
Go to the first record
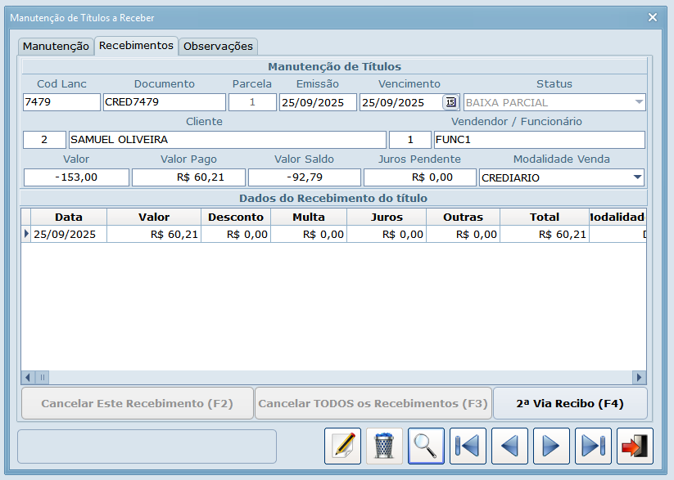pos(468,446)
